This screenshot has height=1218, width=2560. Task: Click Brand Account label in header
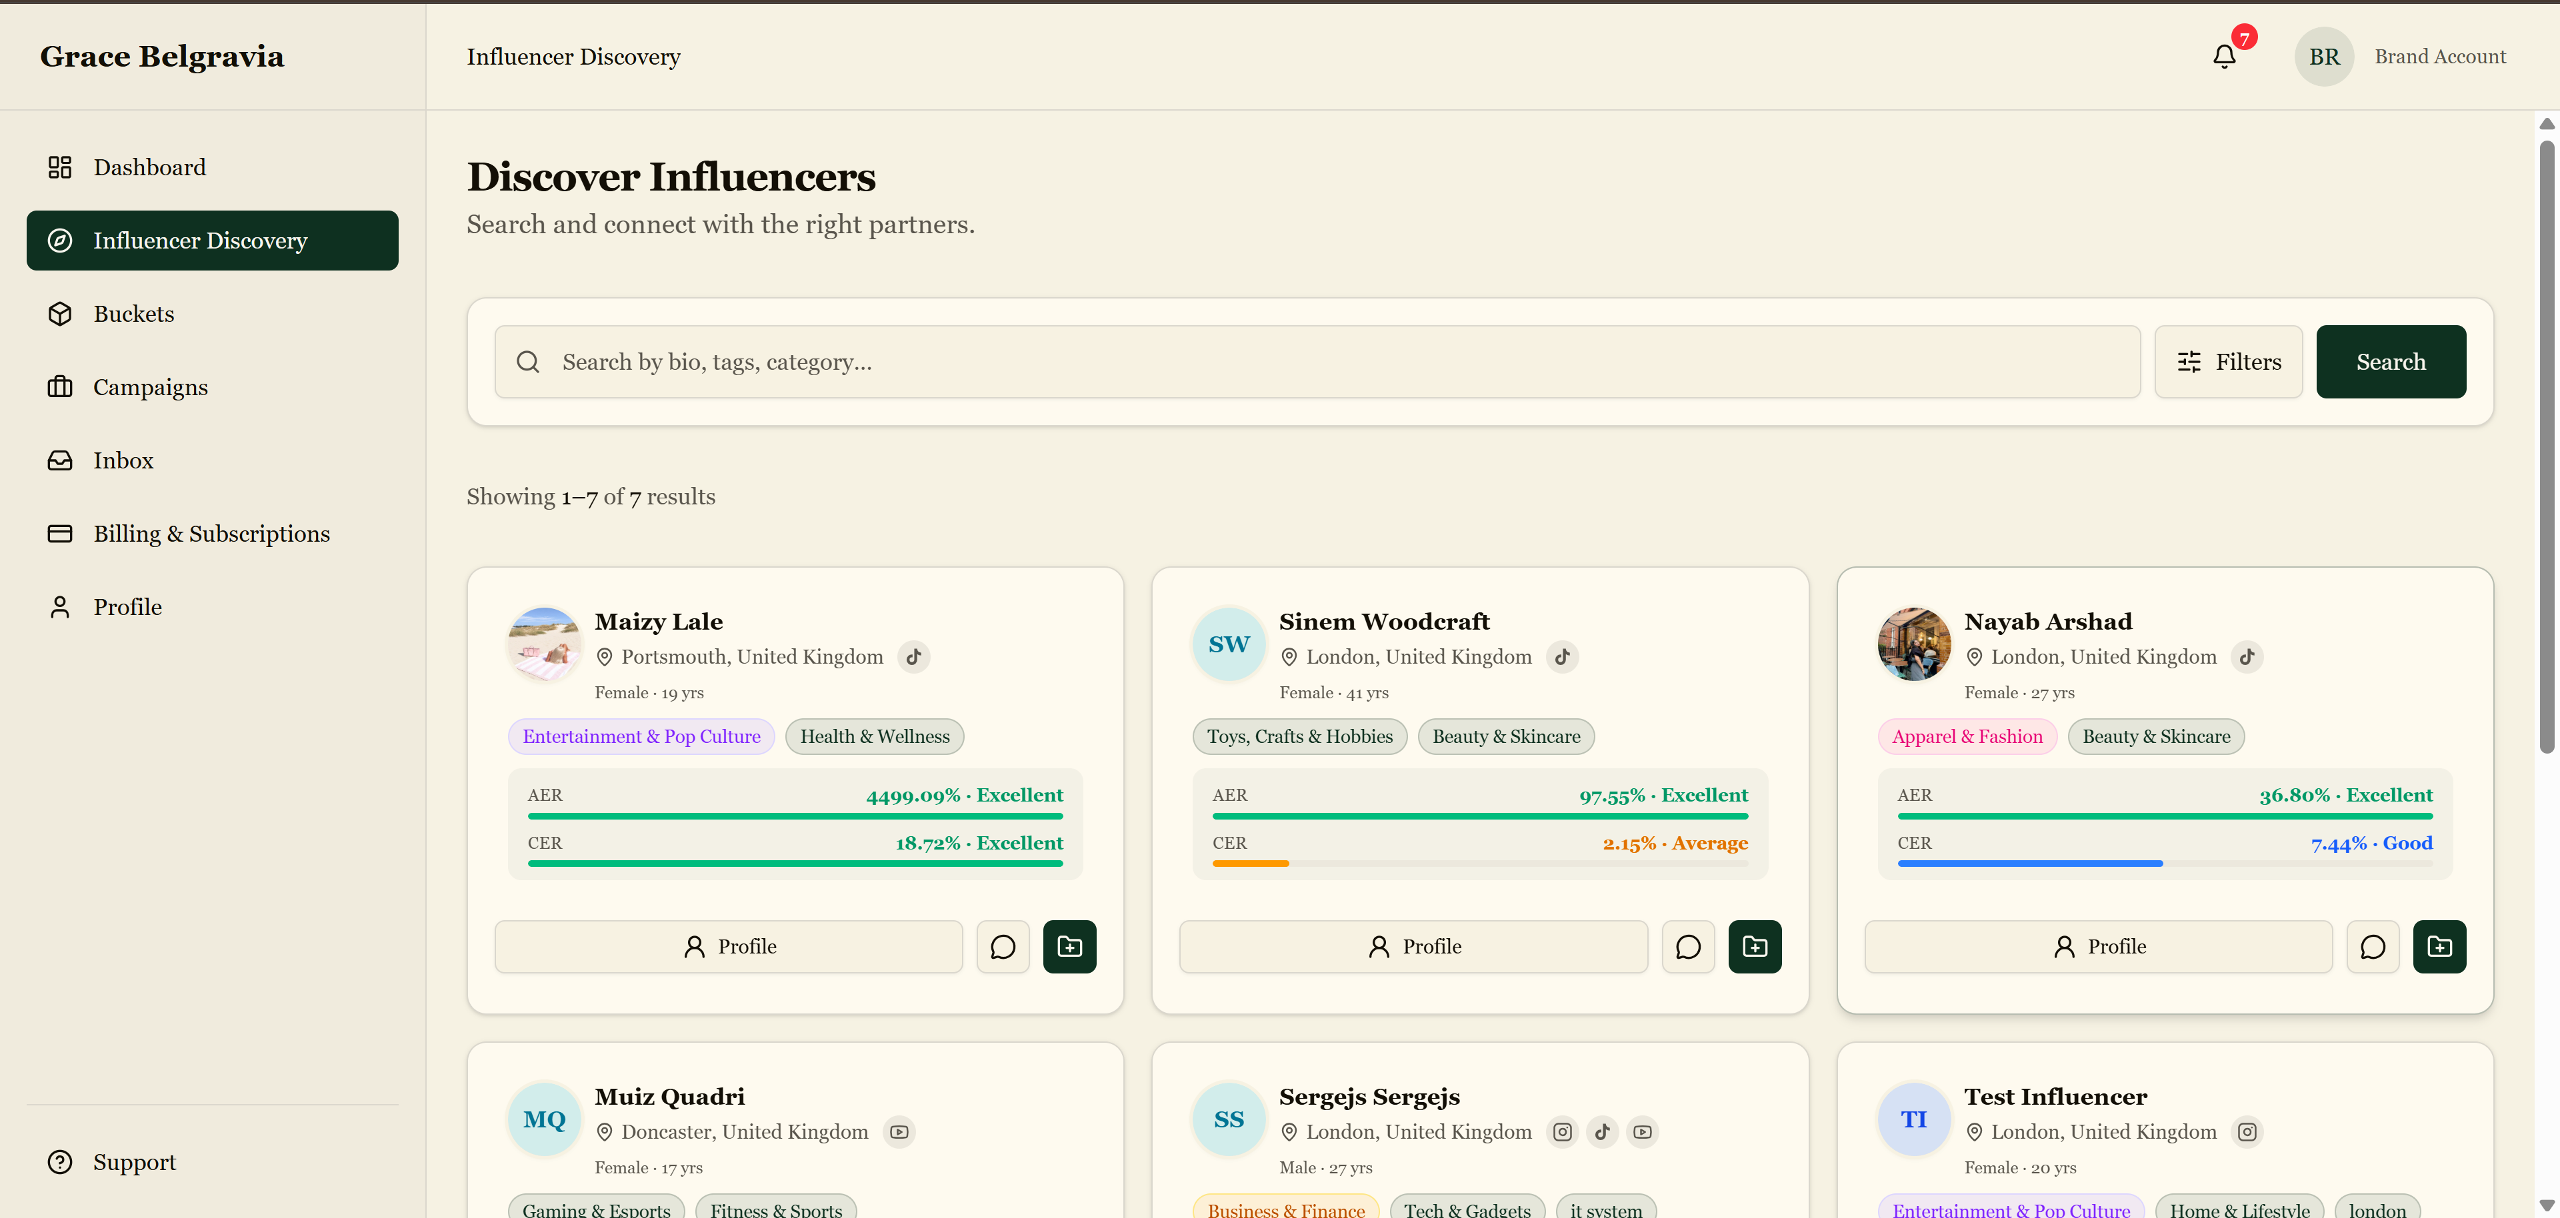pyautogui.click(x=2440, y=57)
